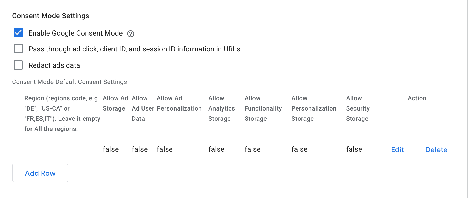Select the false value under Allow Ad User Data
This screenshot has height=198, width=468.
(x=139, y=149)
